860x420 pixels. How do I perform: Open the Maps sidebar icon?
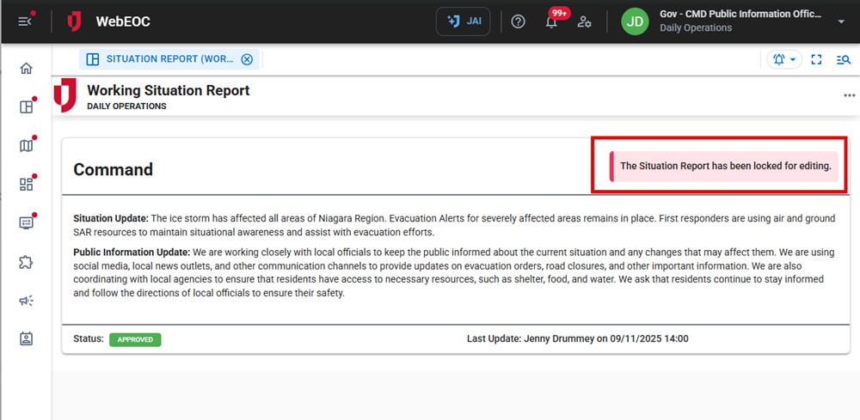click(26, 146)
